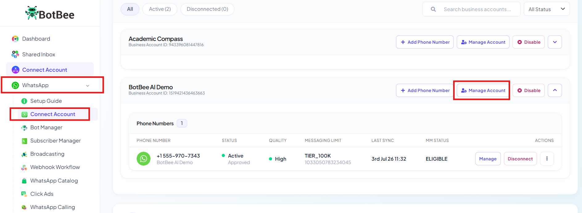Screen dimensions: 582x213
Task: Click the phone number +1 555-970-7343
Action: (178, 156)
